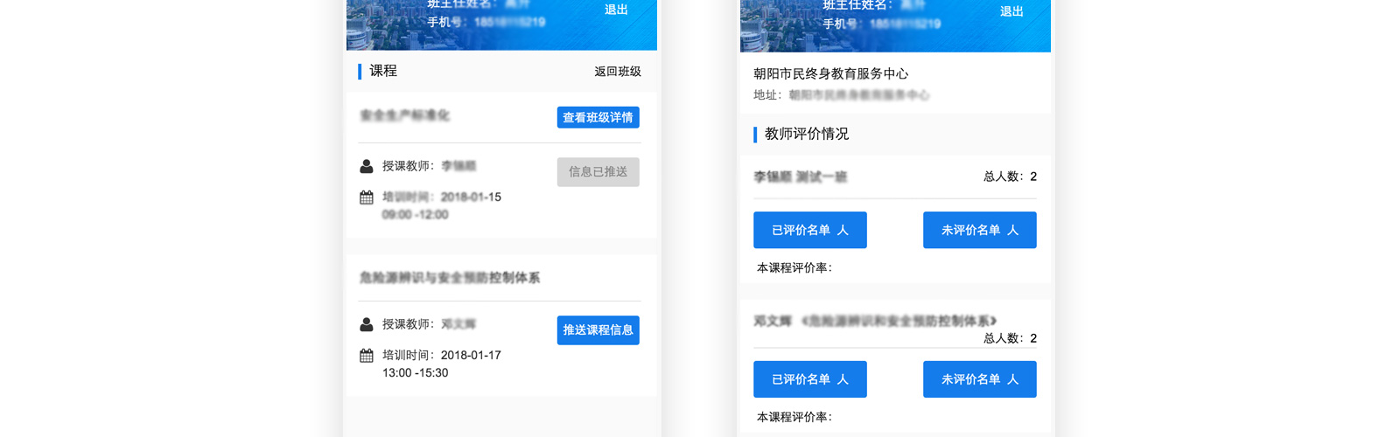Click the person icon in the second course card
This screenshot has width=1400, height=437.
(367, 324)
